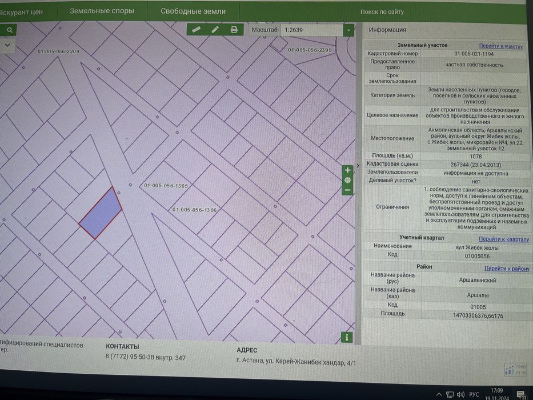Screen dimensions: 533x400
Task: Click the visitor counter badge
Action: pos(515,369)
